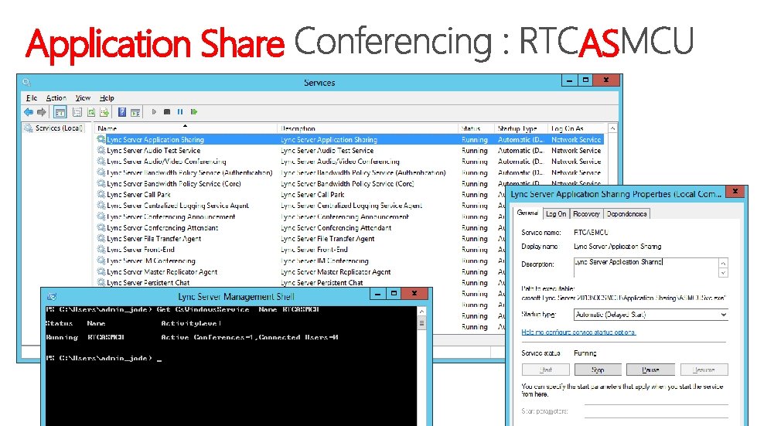Image resolution: width=757 pixels, height=426 pixels.
Task: Click the Stop button in Properties dialog
Action: click(598, 370)
